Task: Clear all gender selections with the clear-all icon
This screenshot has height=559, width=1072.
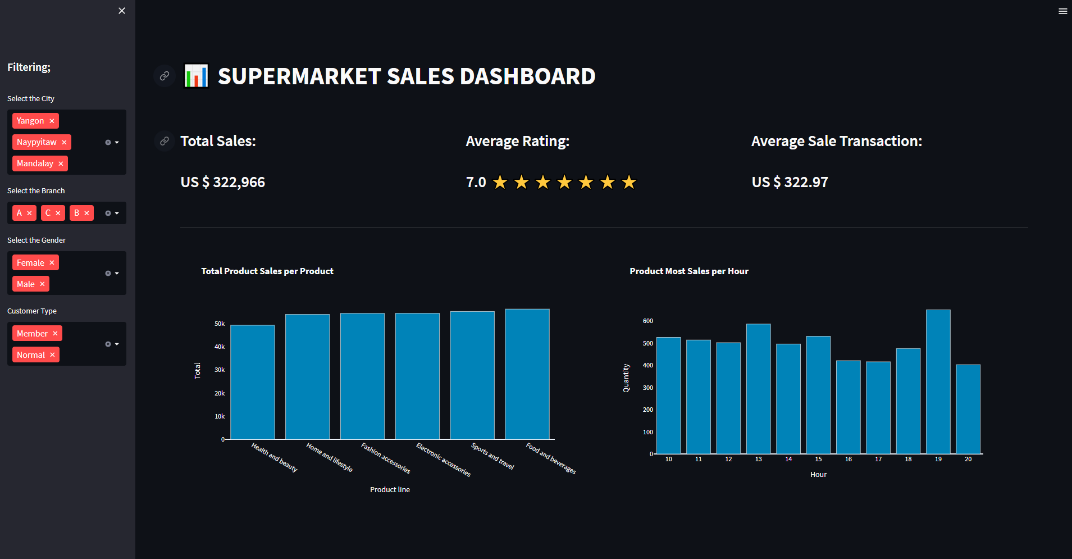Action: pos(108,273)
